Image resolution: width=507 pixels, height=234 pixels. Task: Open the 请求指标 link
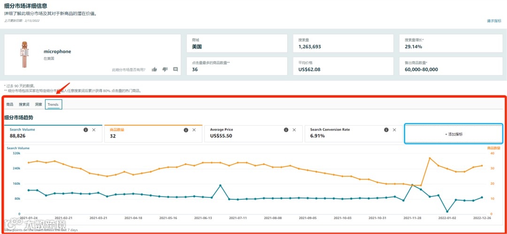[x=494, y=21]
